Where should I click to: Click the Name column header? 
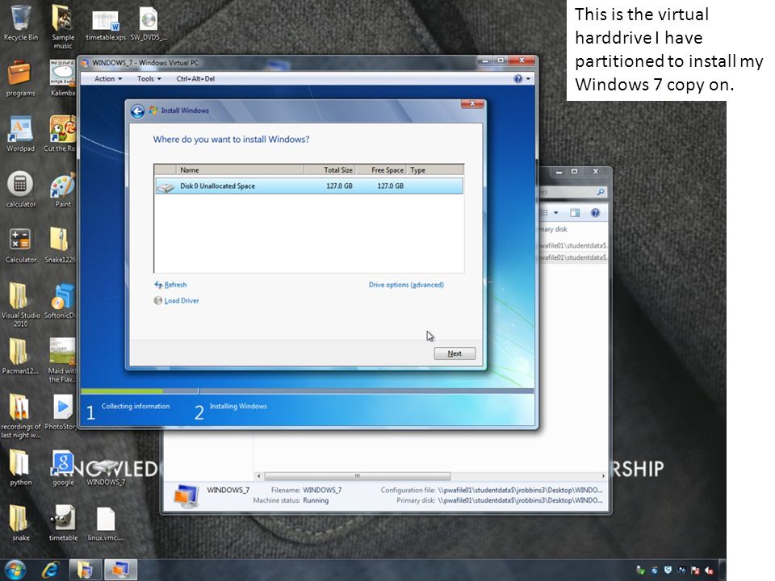tap(240, 170)
